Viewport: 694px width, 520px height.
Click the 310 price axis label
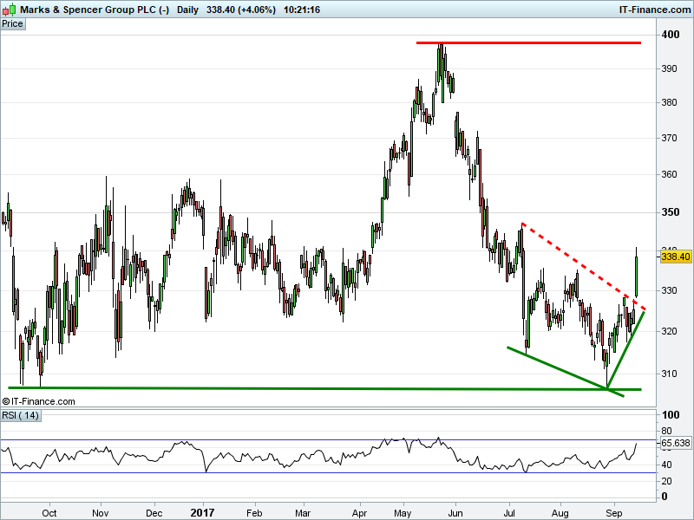tap(669, 374)
